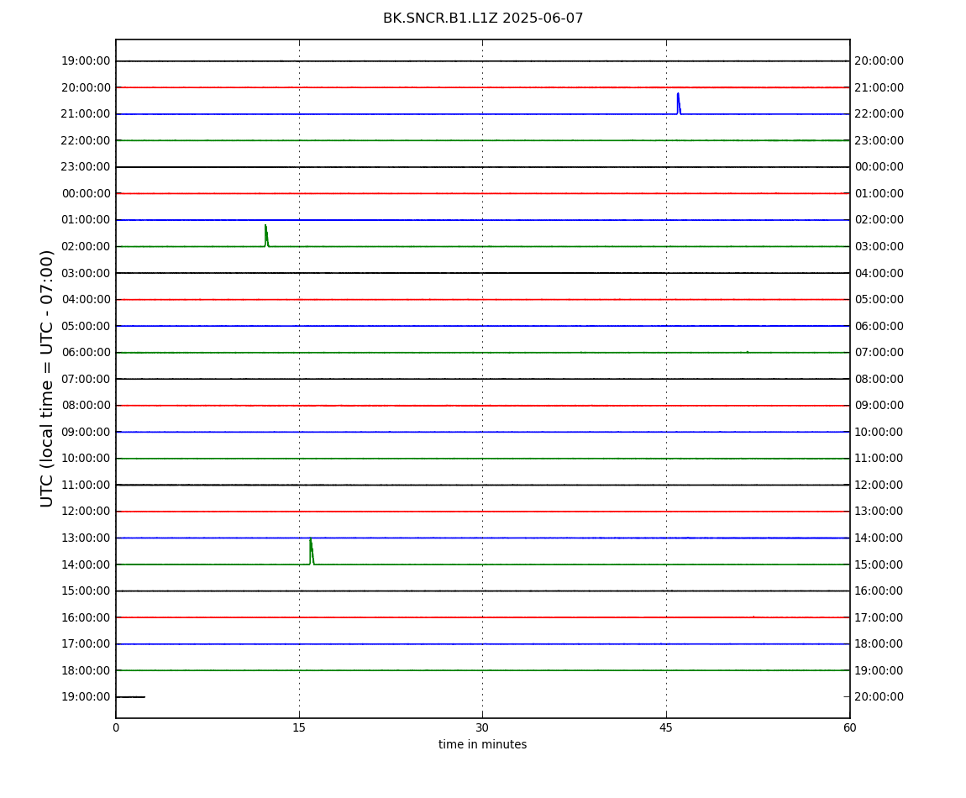The width and height of the screenshot is (966, 798).
Task: Click the right-axis label 11:00:00
Action: tap(879, 459)
